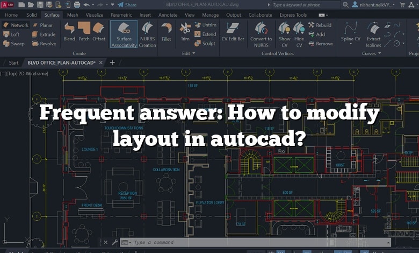This screenshot has width=419, height=253.
Task: Click Rebuild control vertices
Action: point(320,25)
